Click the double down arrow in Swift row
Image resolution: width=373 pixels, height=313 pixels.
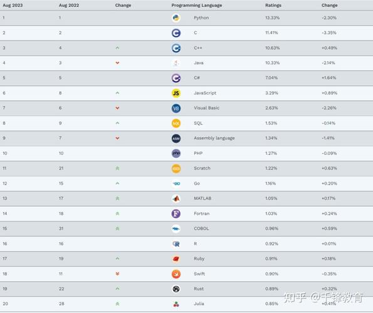117,274
